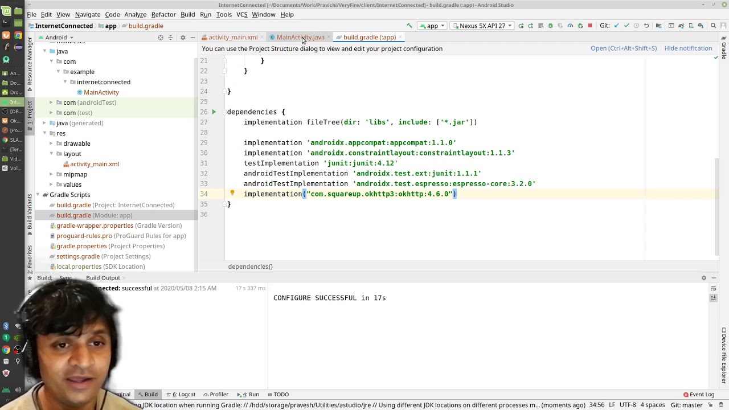
Task: Expand the com (androidTest) folder
Action: pos(51,102)
